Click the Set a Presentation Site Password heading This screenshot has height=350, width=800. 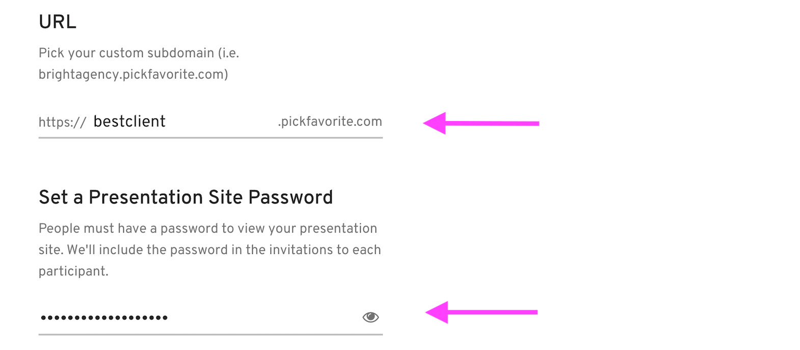[x=185, y=197]
